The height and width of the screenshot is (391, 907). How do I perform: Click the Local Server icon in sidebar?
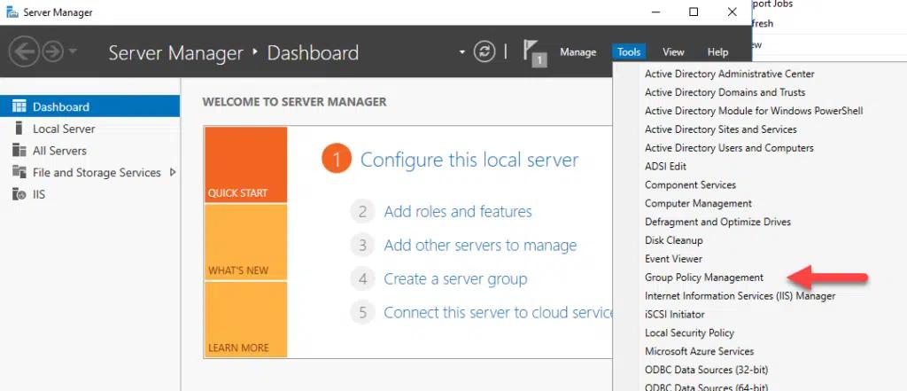pos(19,128)
